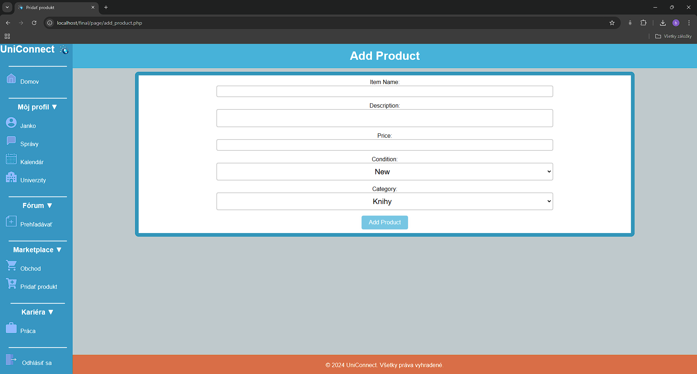The image size is (697, 374).
Task: Focus the Description text area
Action: (385, 118)
